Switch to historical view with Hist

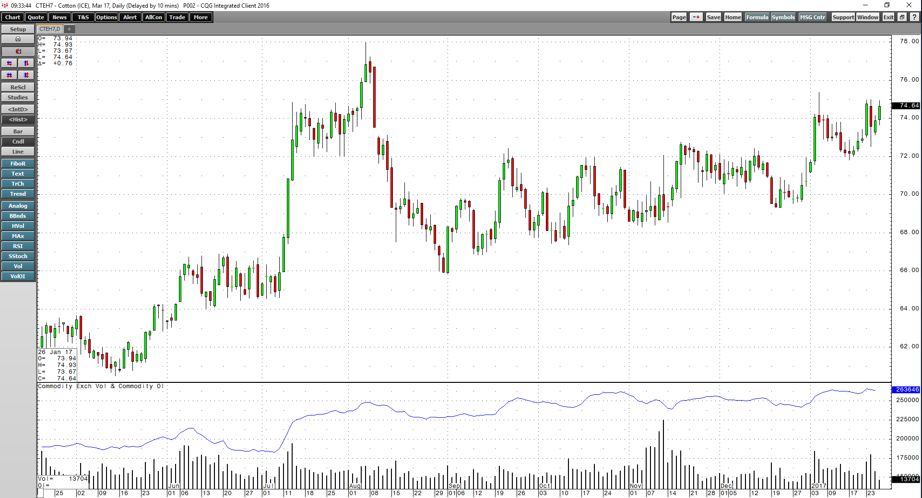tap(18, 119)
